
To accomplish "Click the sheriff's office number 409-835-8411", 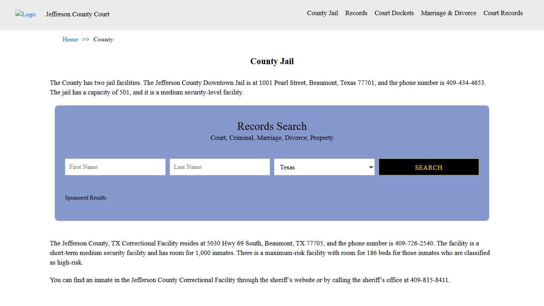I will click(x=429, y=280).
